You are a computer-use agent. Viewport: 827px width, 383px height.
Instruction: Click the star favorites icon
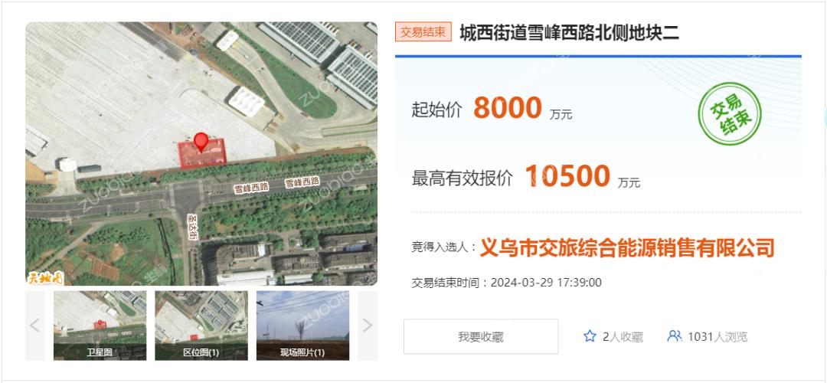590,336
